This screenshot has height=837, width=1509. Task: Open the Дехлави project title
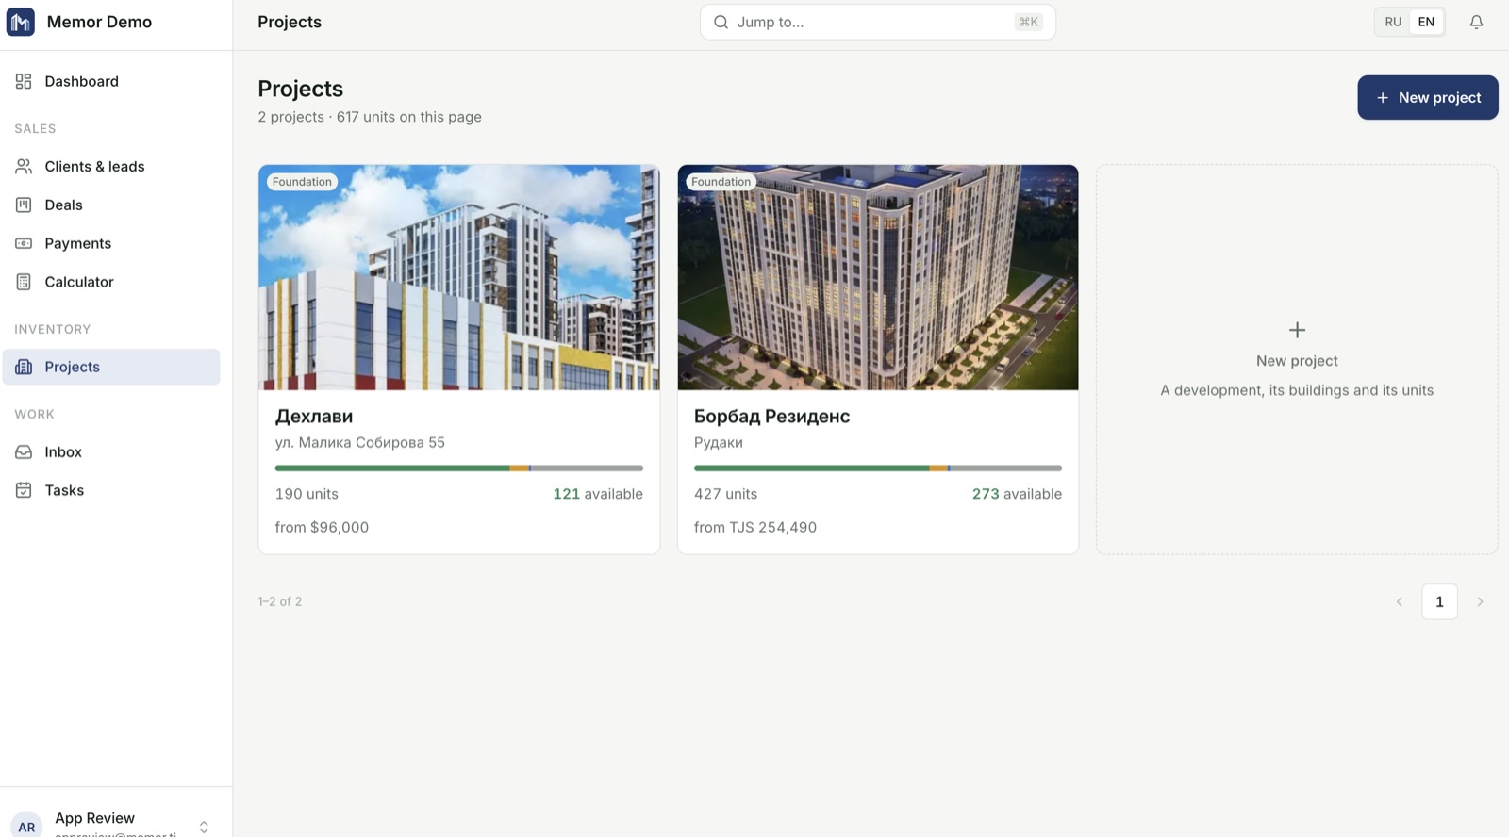pos(314,416)
